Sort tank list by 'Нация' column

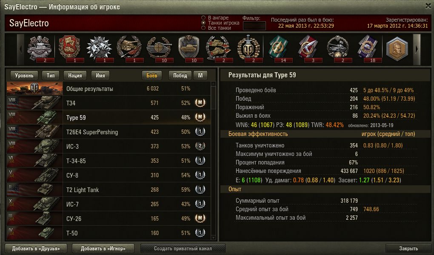click(75, 75)
